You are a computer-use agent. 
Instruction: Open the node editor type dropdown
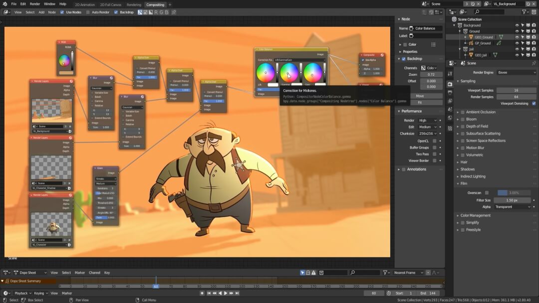[6, 12]
